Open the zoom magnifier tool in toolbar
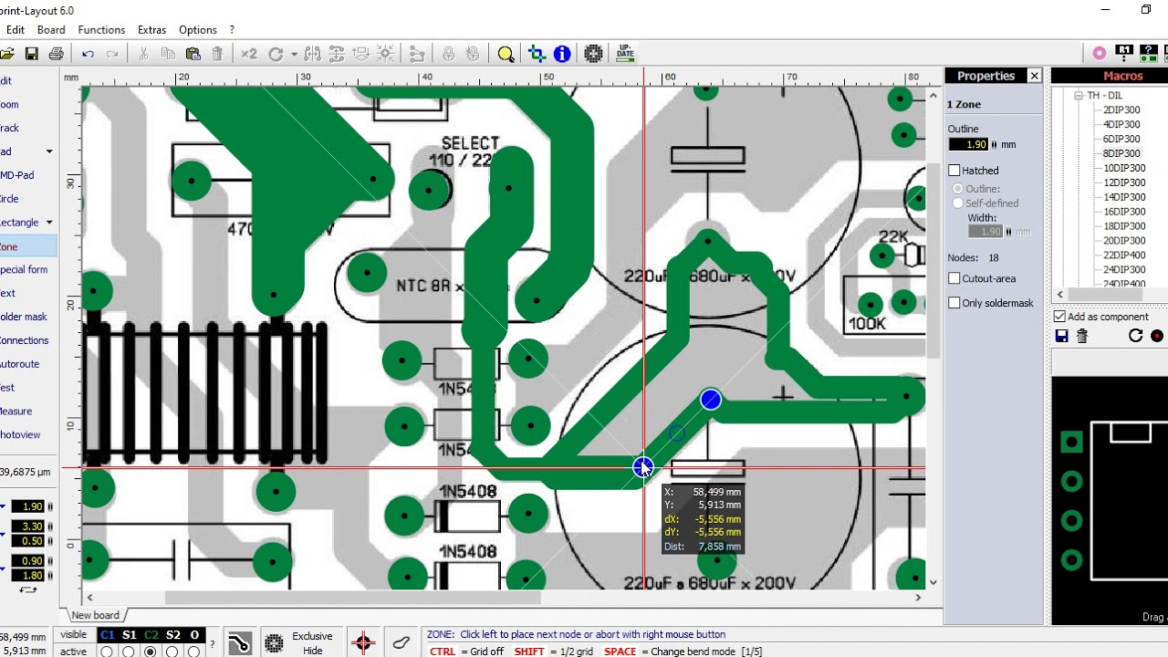Viewport: 1168px width, 657px height. [x=506, y=54]
